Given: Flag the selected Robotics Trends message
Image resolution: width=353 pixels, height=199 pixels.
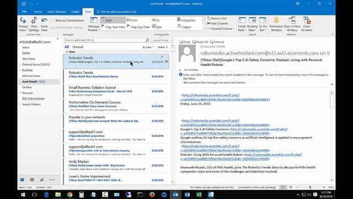Looking at the screenshot, I should point(162,57).
